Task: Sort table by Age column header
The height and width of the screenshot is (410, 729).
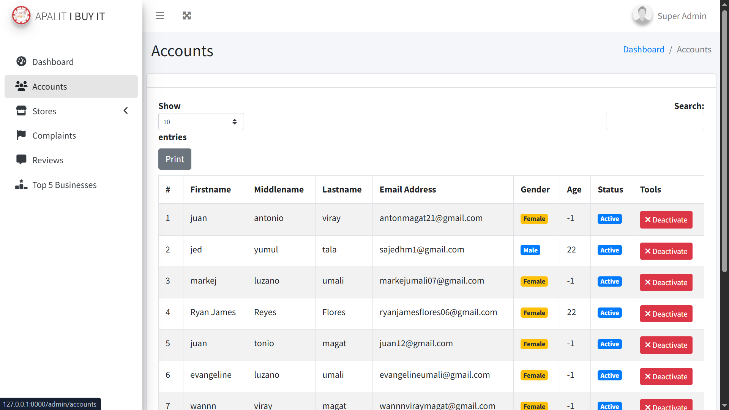Action: point(574,189)
